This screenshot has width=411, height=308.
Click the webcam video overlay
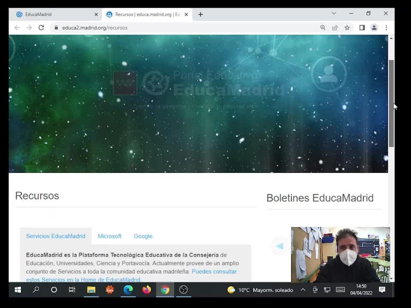(340, 255)
